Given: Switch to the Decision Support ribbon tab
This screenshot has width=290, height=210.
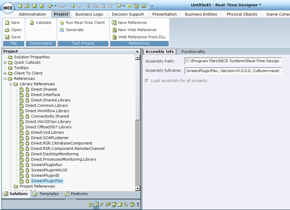Looking at the screenshot, I should coord(128,14).
